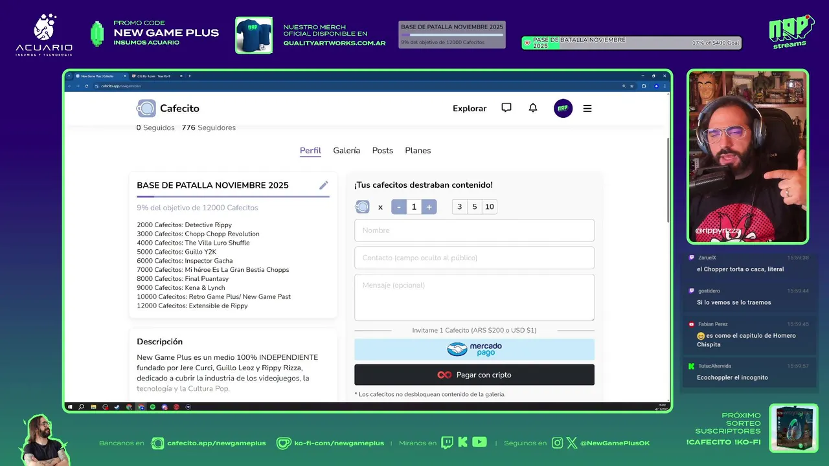Click the Base de Patalla goal progress bar
This screenshot has width=829, height=466.
[233, 196]
